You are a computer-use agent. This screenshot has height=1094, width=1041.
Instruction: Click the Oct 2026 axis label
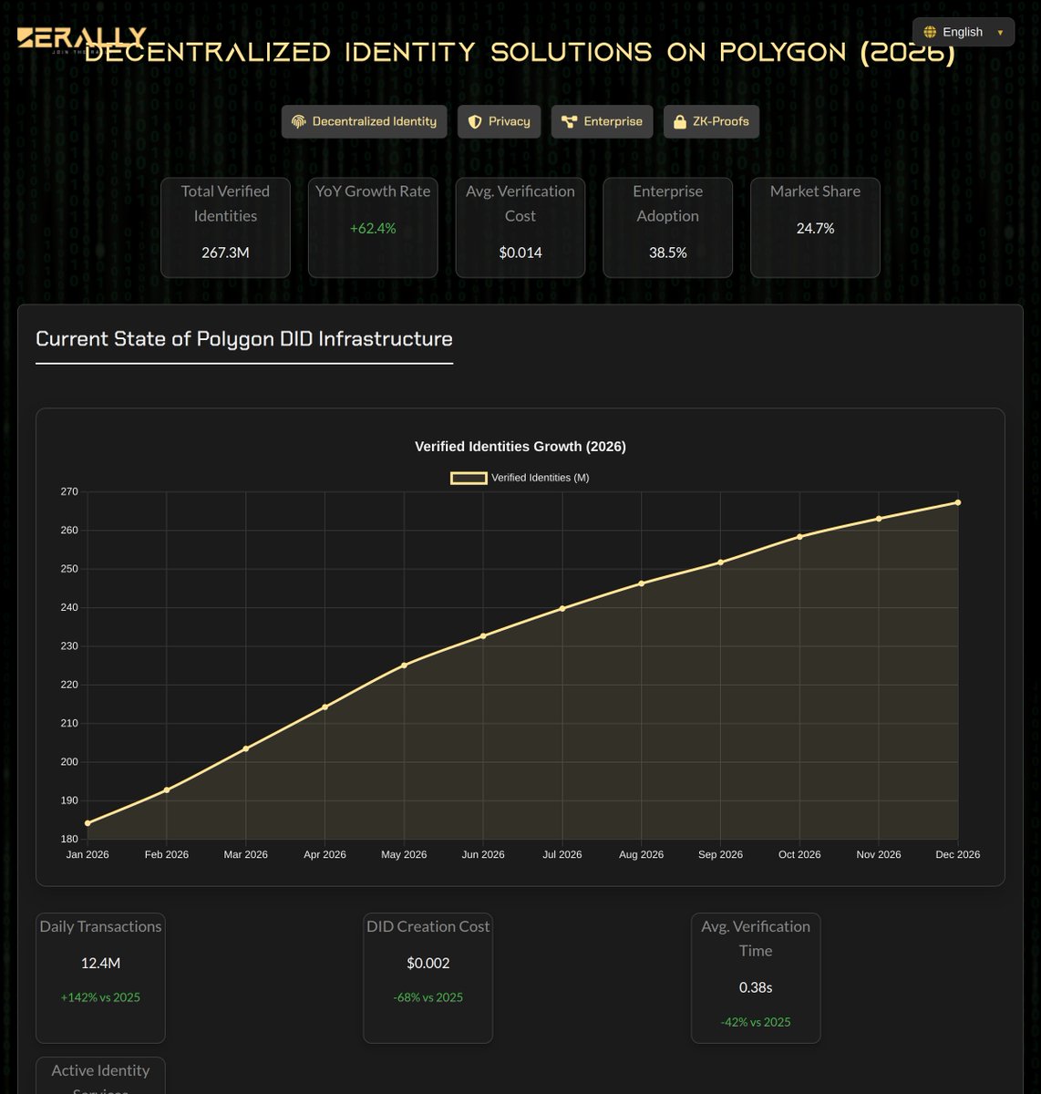tap(799, 854)
